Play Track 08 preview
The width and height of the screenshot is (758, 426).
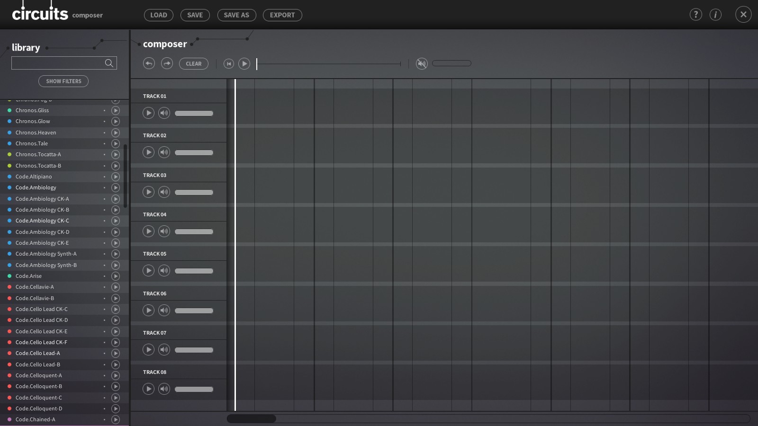click(x=148, y=389)
